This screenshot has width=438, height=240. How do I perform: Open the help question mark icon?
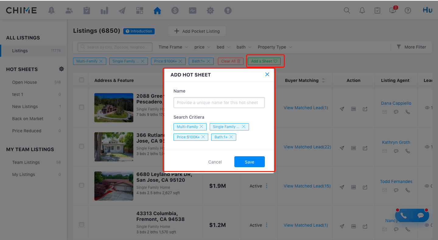(408, 11)
